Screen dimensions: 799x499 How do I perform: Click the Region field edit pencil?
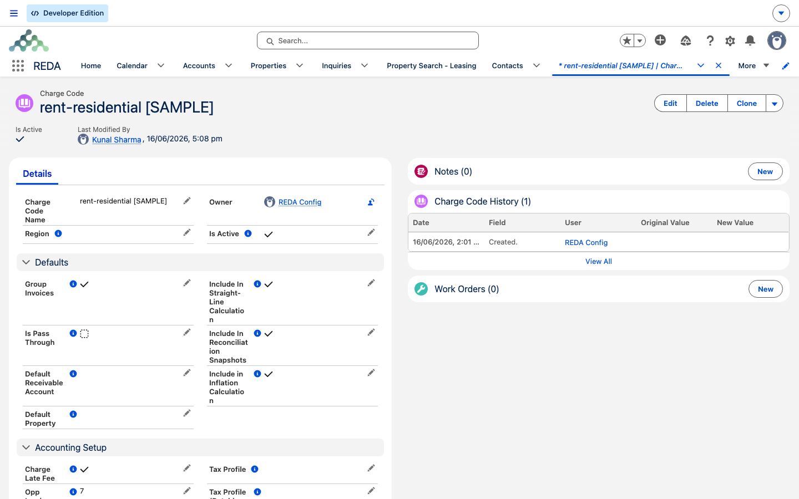pos(187,232)
